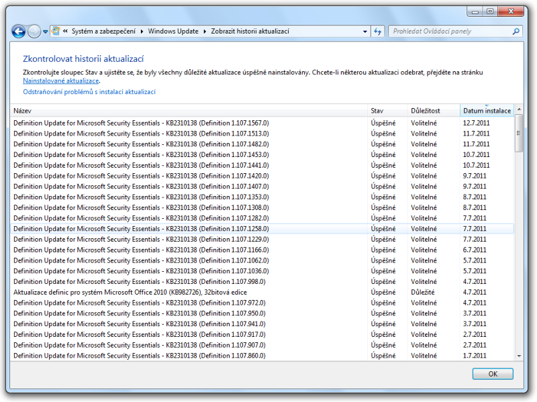The image size is (537, 402).
Task: Select the Microsoft Office 2010 KB982726 update row
Action: coord(262,293)
